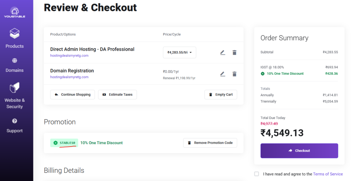Click the struck-through ₹4,977.49 price

point(269,124)
